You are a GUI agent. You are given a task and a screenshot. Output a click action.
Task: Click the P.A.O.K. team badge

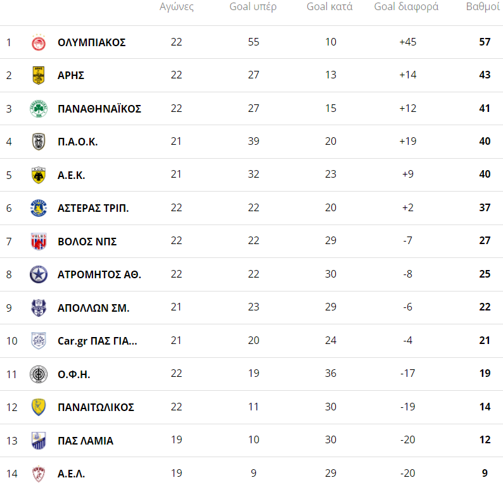pyautogui.click(x=39, y=142)
